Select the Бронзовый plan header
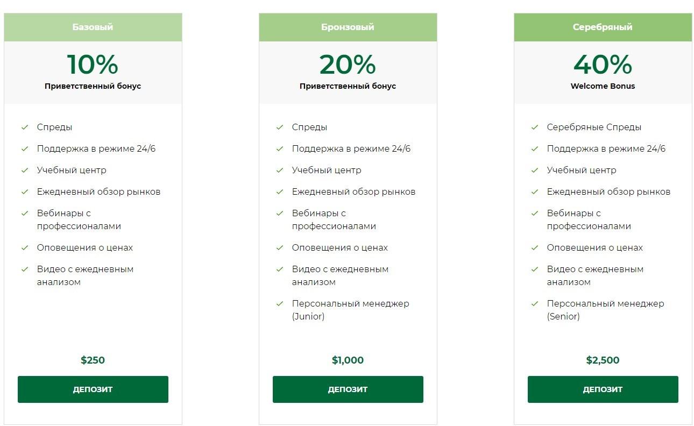The width and height of the screenshot is (694, 426). tap(348, 27)
